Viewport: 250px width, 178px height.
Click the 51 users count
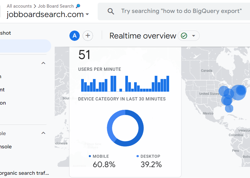pyautogui.click(x=84, y=55)
